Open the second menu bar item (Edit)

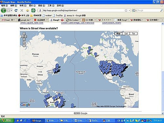(x=14, y=6)
